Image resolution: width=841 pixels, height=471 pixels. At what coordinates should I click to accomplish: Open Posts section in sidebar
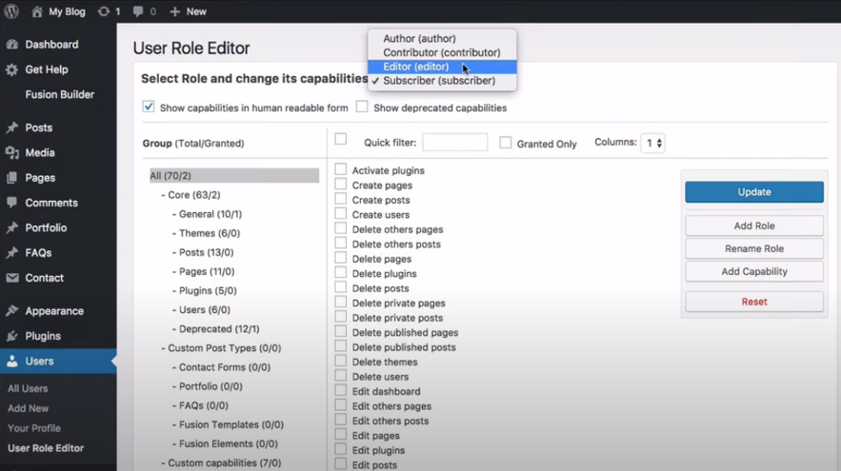pyautogui.click(x=39, y=128)
